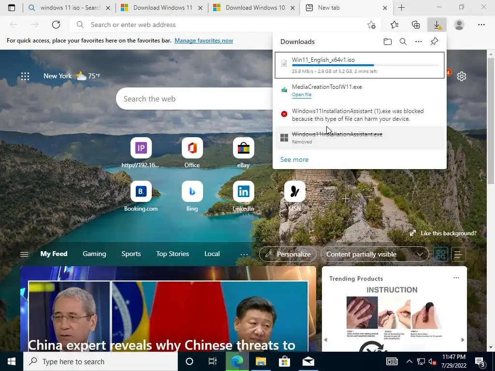The width and height of the screenshot is (495, 371).
Task: Open Edge Settings and more menu
Action: tap(481, 25)
